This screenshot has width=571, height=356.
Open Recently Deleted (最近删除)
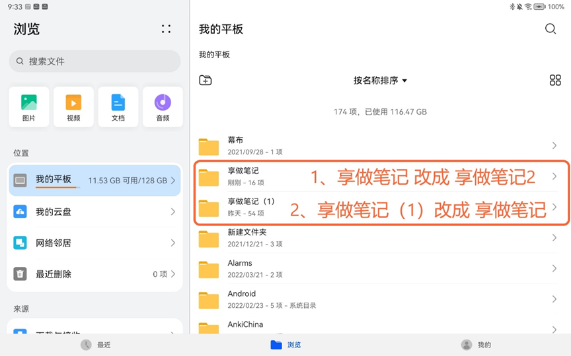[x=95, y=274]
